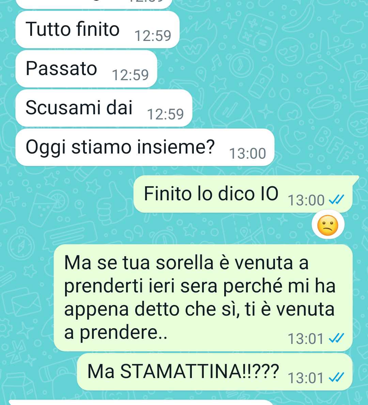Select the "Finito lo dico IO" message
368x405 pixels.
coord(243,194)
